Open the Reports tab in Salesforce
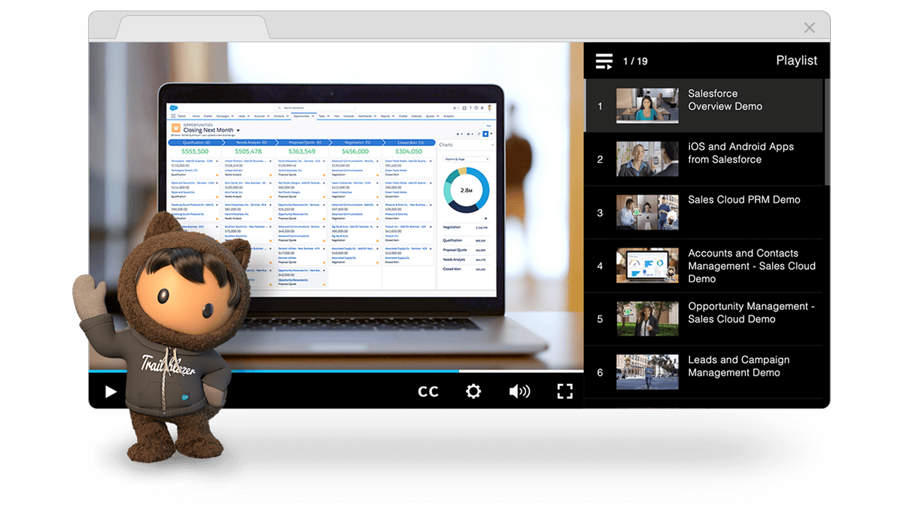The width and height of the screenshot is (903, 508). click(x=387, y=116)
